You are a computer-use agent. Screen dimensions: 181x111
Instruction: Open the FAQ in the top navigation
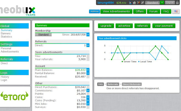tap(166, 11)
